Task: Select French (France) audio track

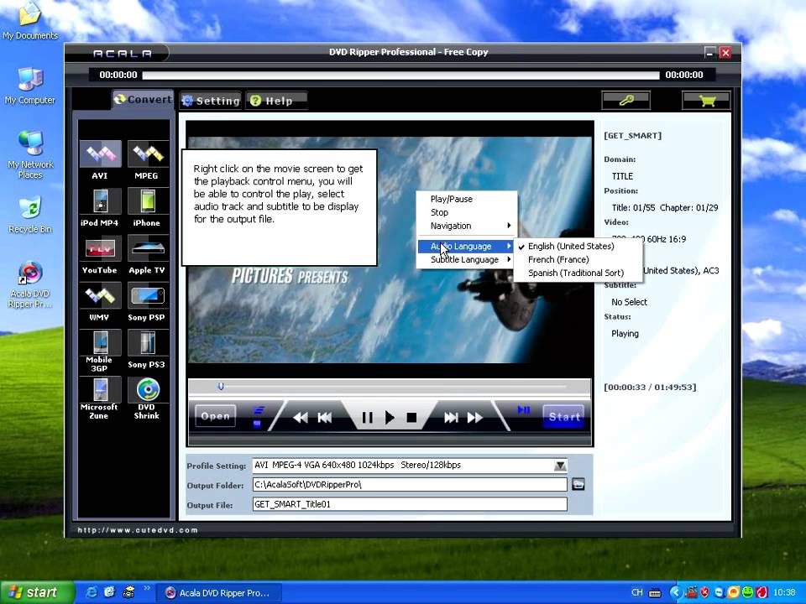Action: [578, 259]
